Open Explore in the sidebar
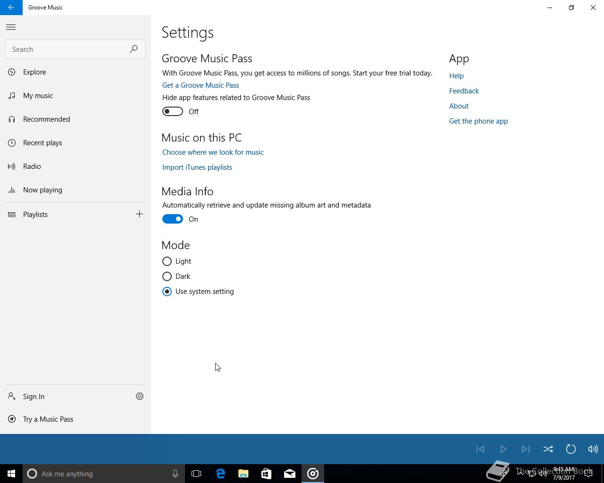The height and width of the screenshot is (483, 604). click(x=75, y=72)
